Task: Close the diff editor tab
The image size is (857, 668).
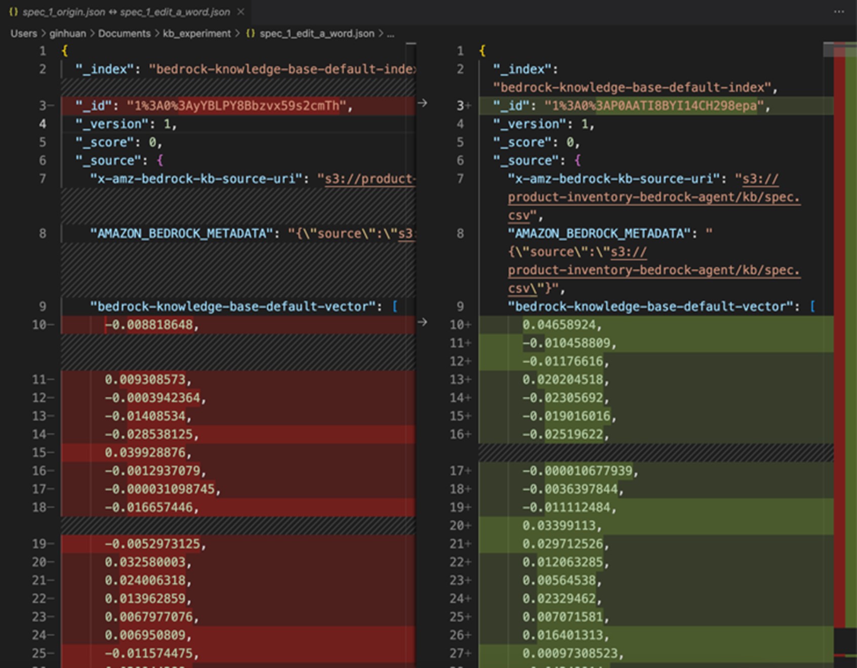Action: [x=241, y=12]
